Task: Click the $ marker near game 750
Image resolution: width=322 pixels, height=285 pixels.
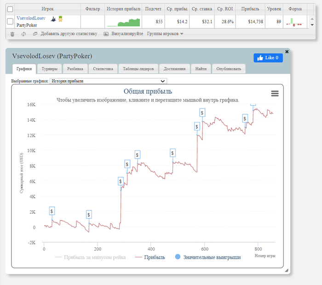Action: click(245, 119)
